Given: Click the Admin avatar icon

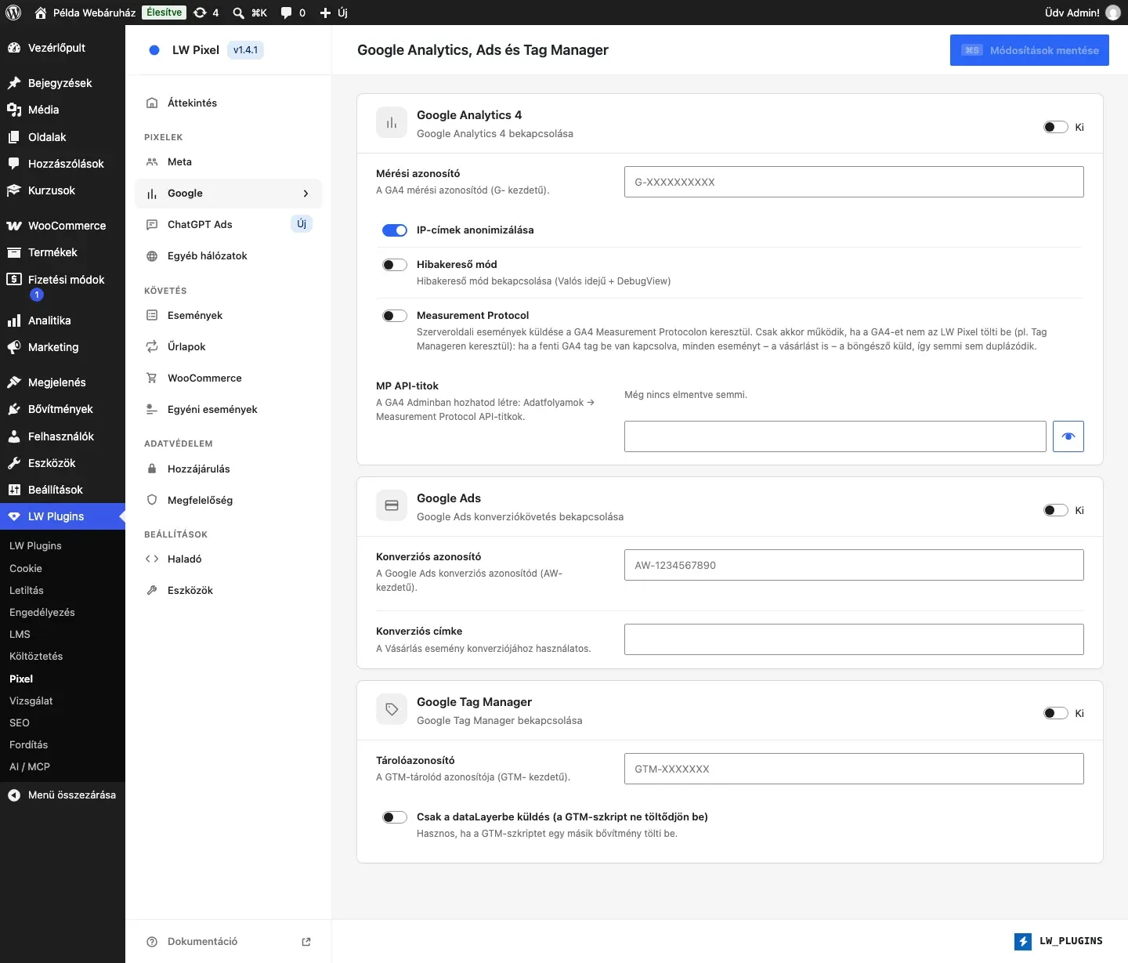Looking at the screenshot, I should [1112, 13].
